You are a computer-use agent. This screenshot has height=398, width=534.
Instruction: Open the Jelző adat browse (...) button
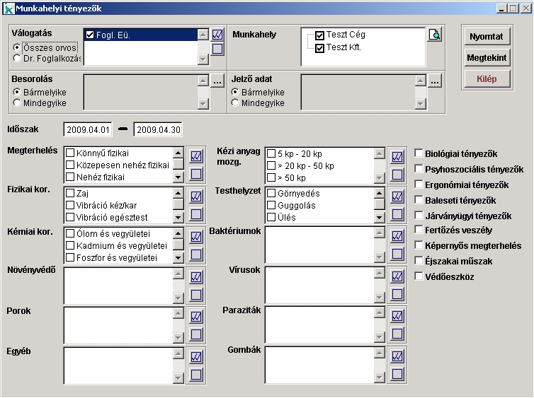[435, 81]
